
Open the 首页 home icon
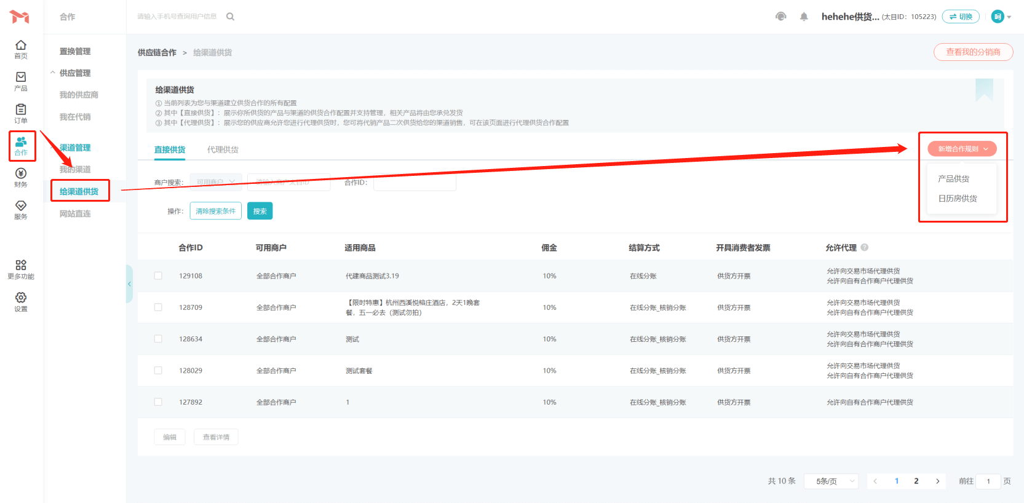(21, 49)
